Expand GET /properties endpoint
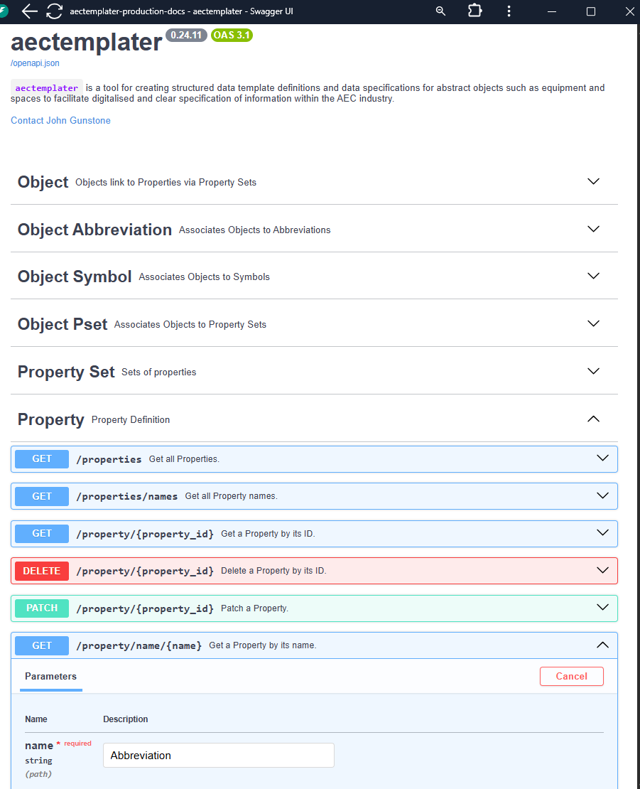640x789 pixels. 603,458
